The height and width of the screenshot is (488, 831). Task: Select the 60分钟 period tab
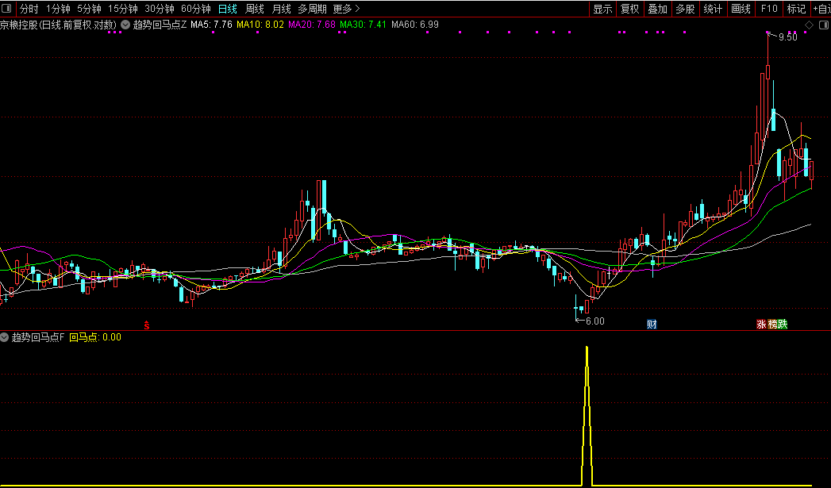pos(196,10)
